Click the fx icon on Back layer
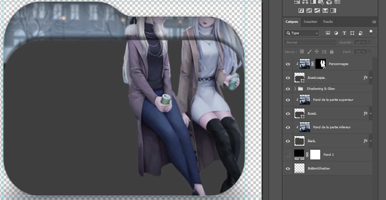386x200 pixels. [366, 141]
